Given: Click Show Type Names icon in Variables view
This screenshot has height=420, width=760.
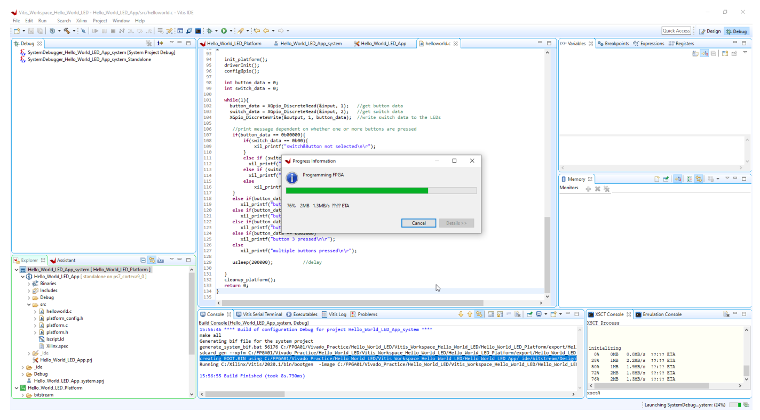Looking at the screenshot, I should click(x=695, y=53).
